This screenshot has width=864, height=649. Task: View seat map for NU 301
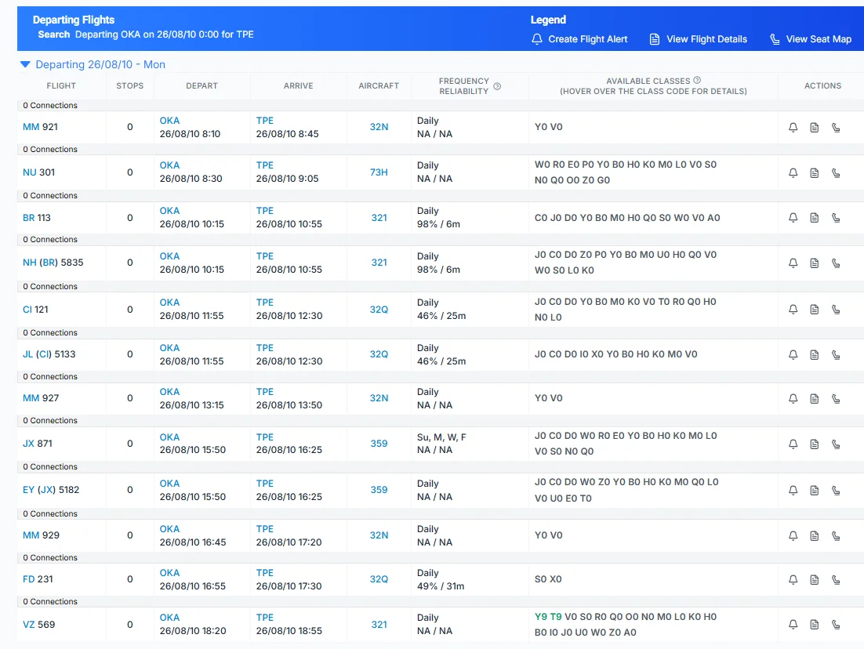click(x=836, y=172)
